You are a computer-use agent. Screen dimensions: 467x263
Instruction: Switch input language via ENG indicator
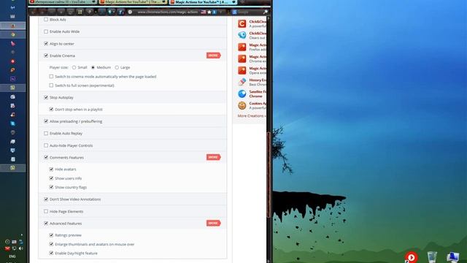(x=12, y=256)
